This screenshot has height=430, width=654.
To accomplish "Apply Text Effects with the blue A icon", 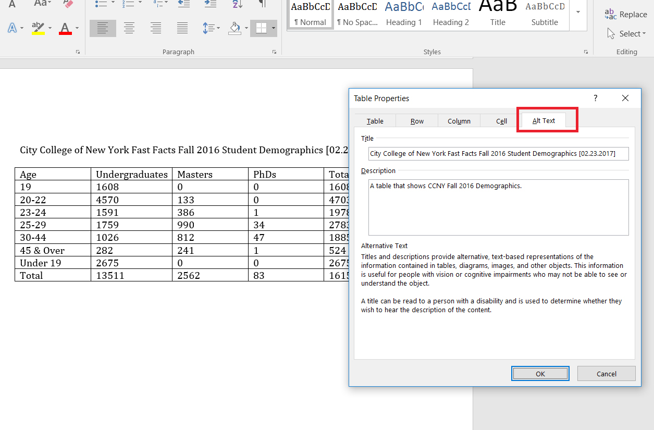I will pos(11,28).
